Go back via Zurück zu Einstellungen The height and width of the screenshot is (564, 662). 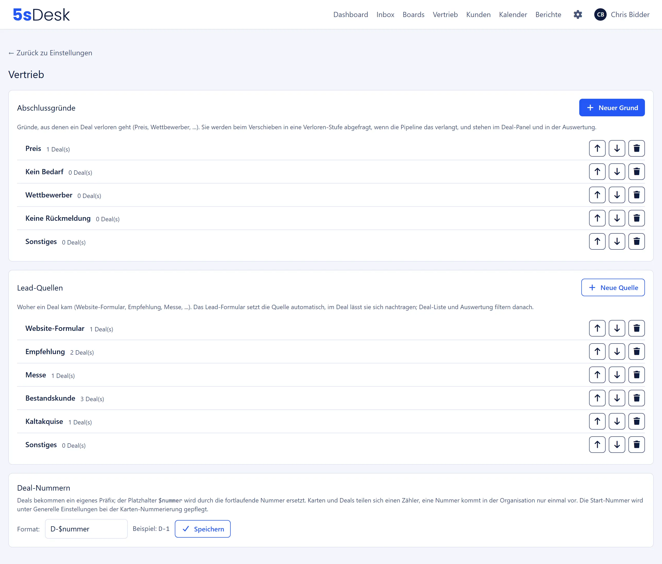point(50,53)
